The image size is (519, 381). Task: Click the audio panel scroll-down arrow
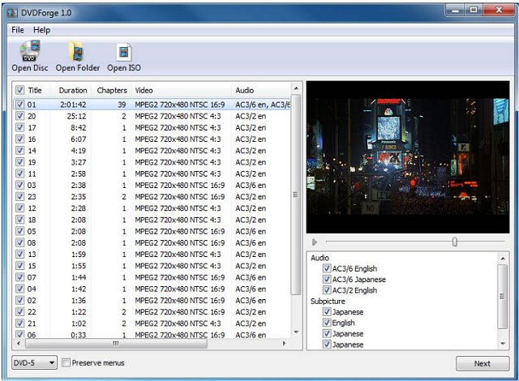click(x=503, y=345)
